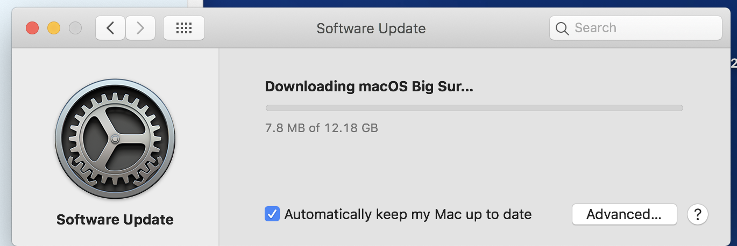
Task: Go forward with the right chevron button
Action: 140,28
